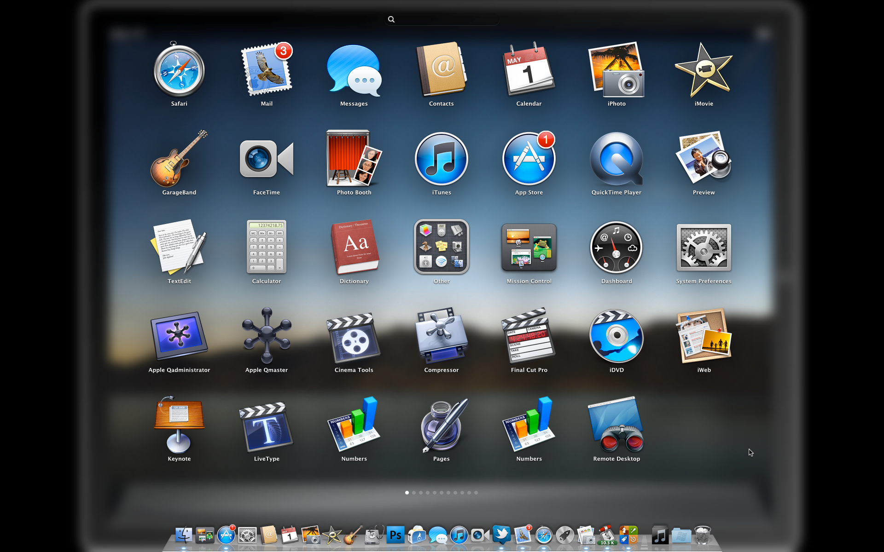This screenshot has height=552, width=884.
Task: Jump to the last Launchpad page dot
Action: [x=476, y=493]
